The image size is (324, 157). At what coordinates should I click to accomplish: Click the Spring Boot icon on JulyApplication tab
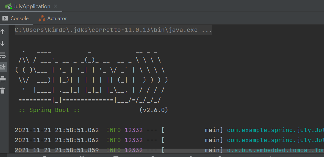pyautogui.click(x=9, y=6)
